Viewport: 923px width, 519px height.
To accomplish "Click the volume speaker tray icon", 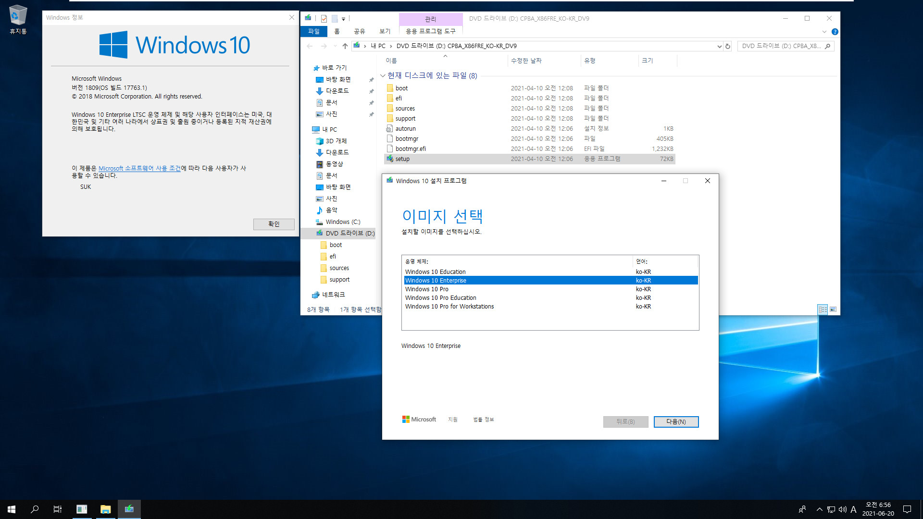I will (842, 509).
